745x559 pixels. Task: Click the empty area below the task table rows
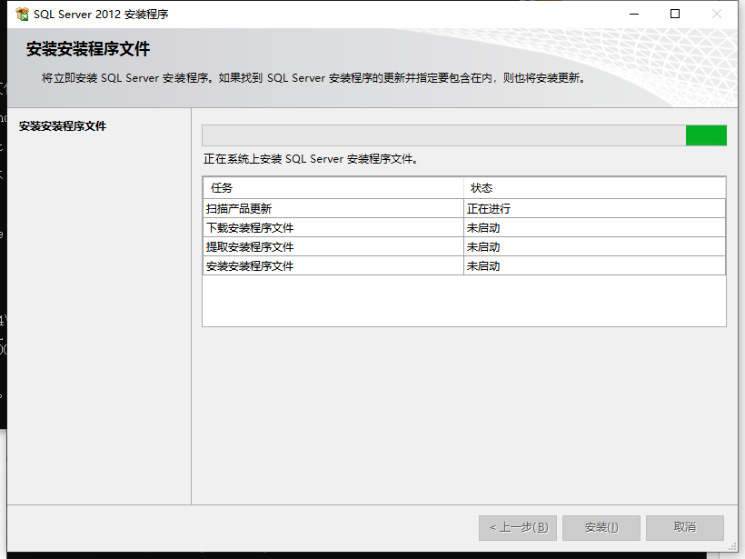pos(463,300)
